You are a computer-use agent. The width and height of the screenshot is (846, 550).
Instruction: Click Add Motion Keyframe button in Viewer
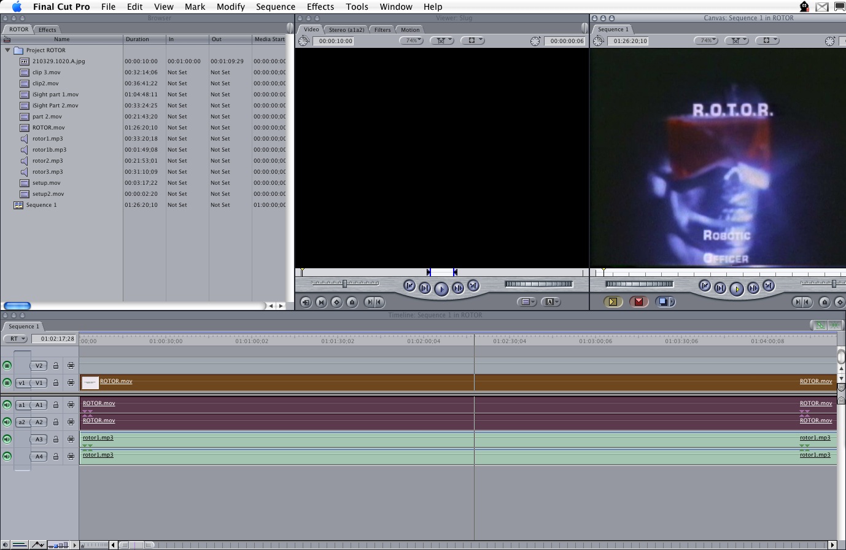click(x=336, y=302)
